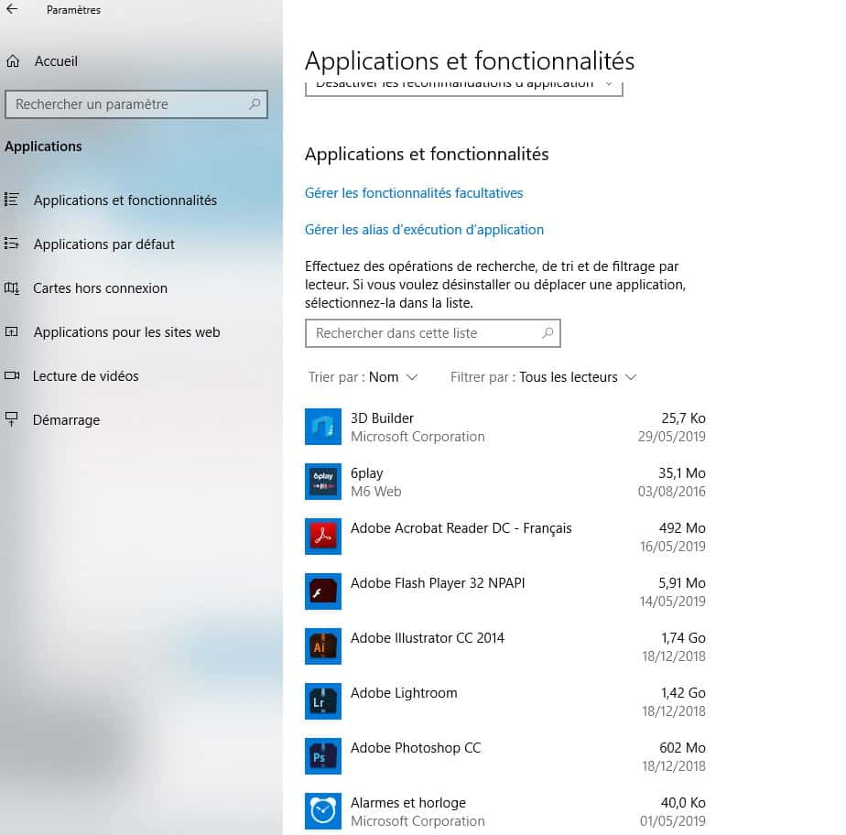Click the Applications pour les sites web icon
846x835 pixels.
[x=12, y=331]
